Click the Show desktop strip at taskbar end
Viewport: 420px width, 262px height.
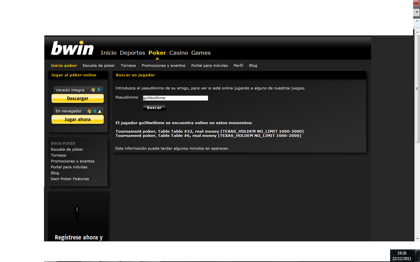(418, 256)
